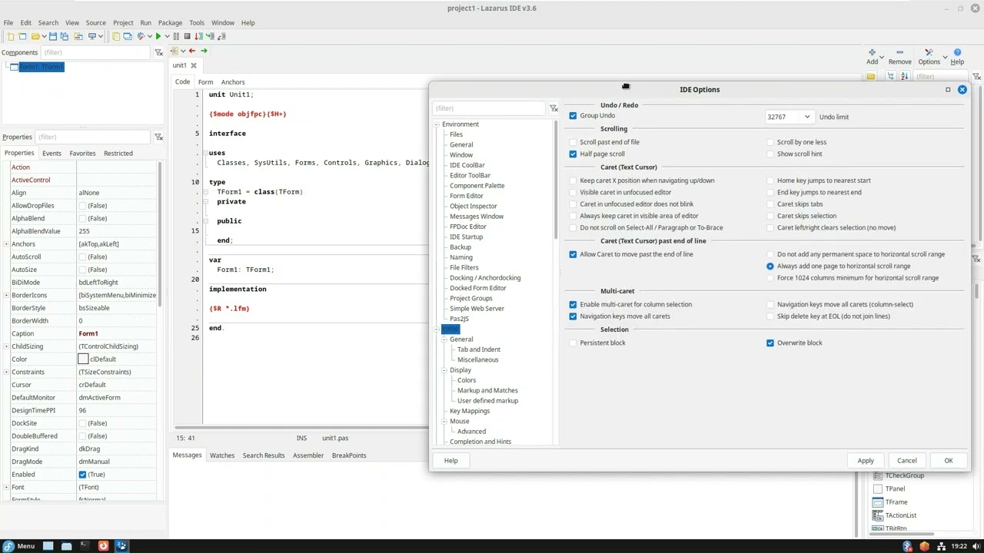Click the New Unit toolbar icon
The width and height of the screenshot is (984, 553).
[11, 36]
